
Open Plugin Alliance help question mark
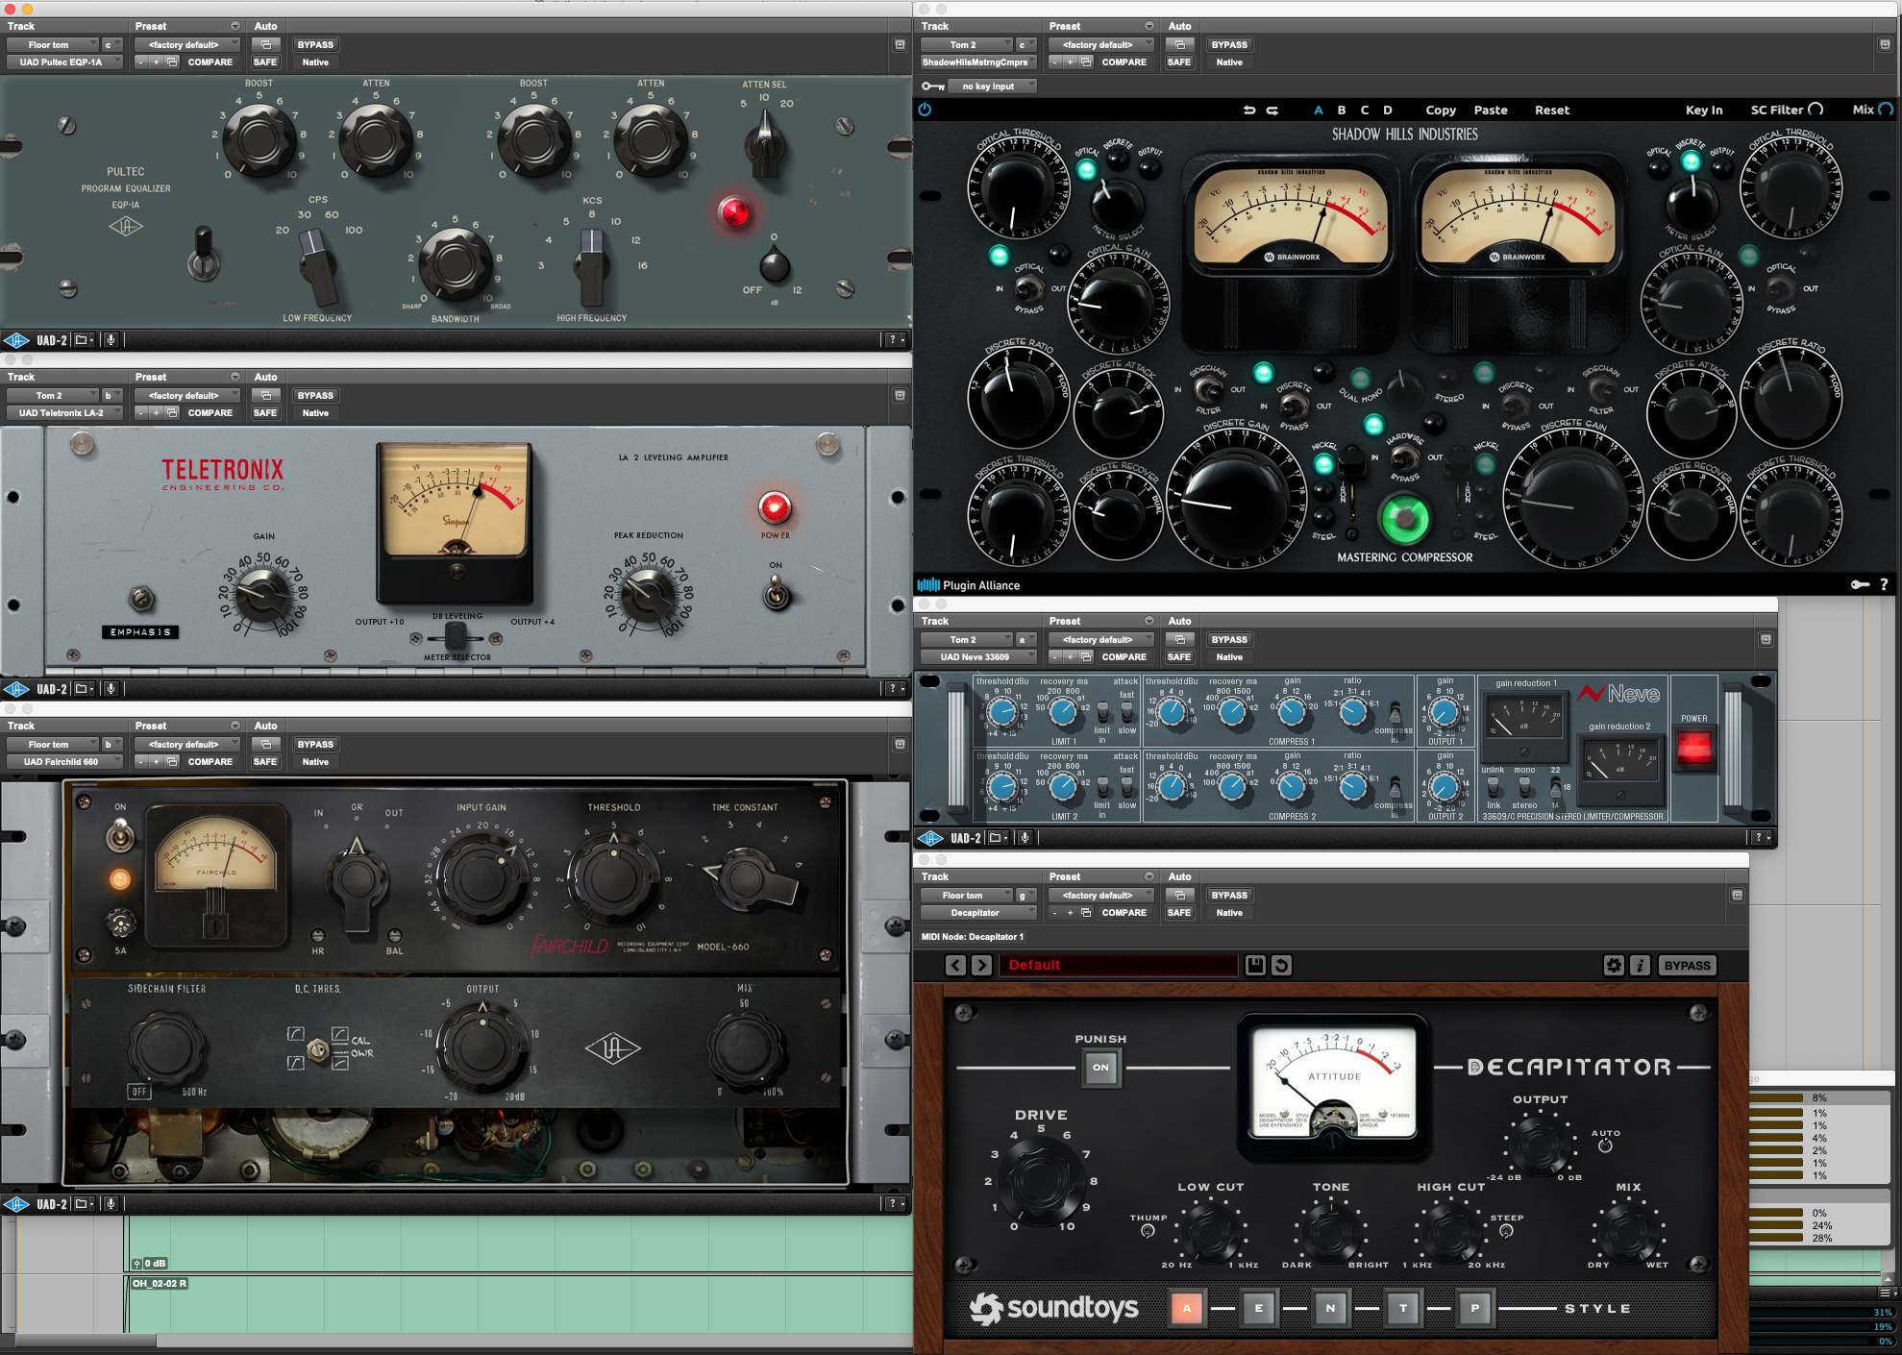[1884, 584]
